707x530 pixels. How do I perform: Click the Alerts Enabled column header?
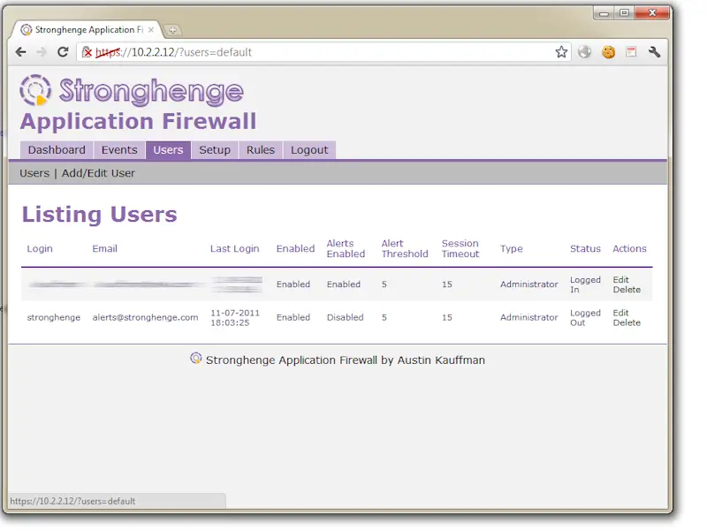point(346,248)
